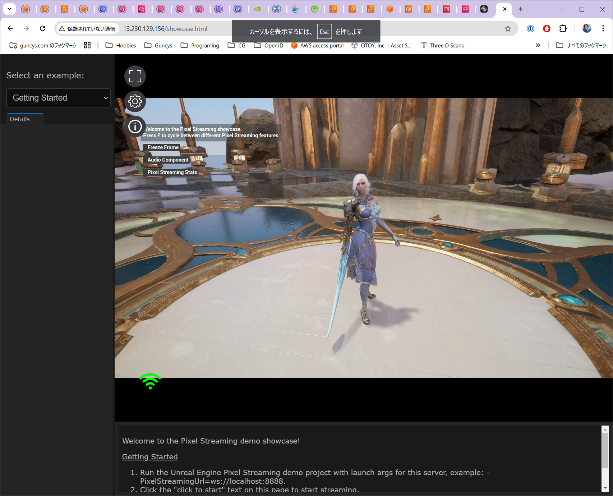This screenshot has width=613, height=496.
Task: Open the AWS access portal bookmark
Action: (317, 45)
